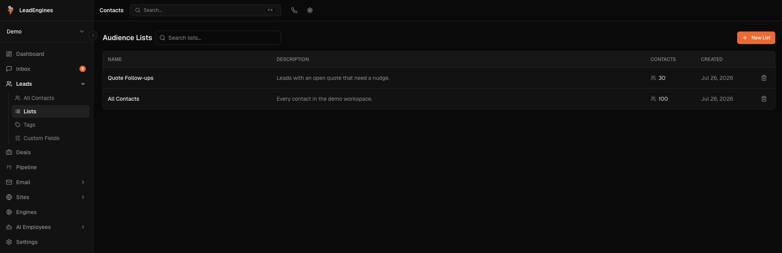Open the All Contacts list row name
Image resolution: width=782 pixels, height=253 pixels.
coord(124,99)
